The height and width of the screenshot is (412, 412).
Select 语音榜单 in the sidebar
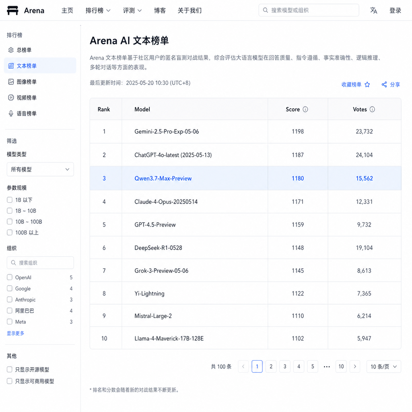coord(40,113)
